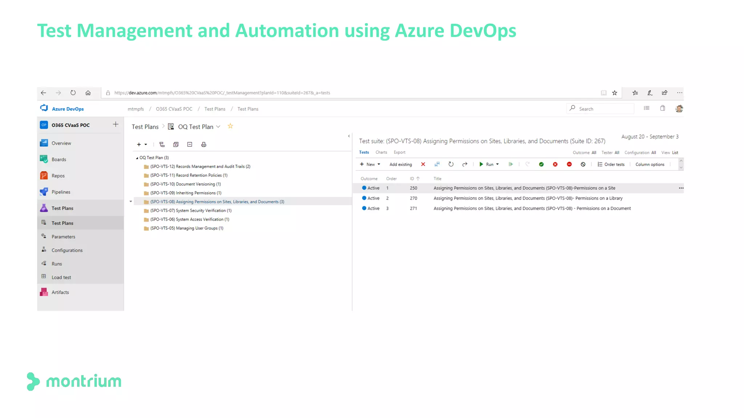The width and height of the screenshot is (744, 418).
Task: Open the browser favorites hub icon
Action: [635, 93]
